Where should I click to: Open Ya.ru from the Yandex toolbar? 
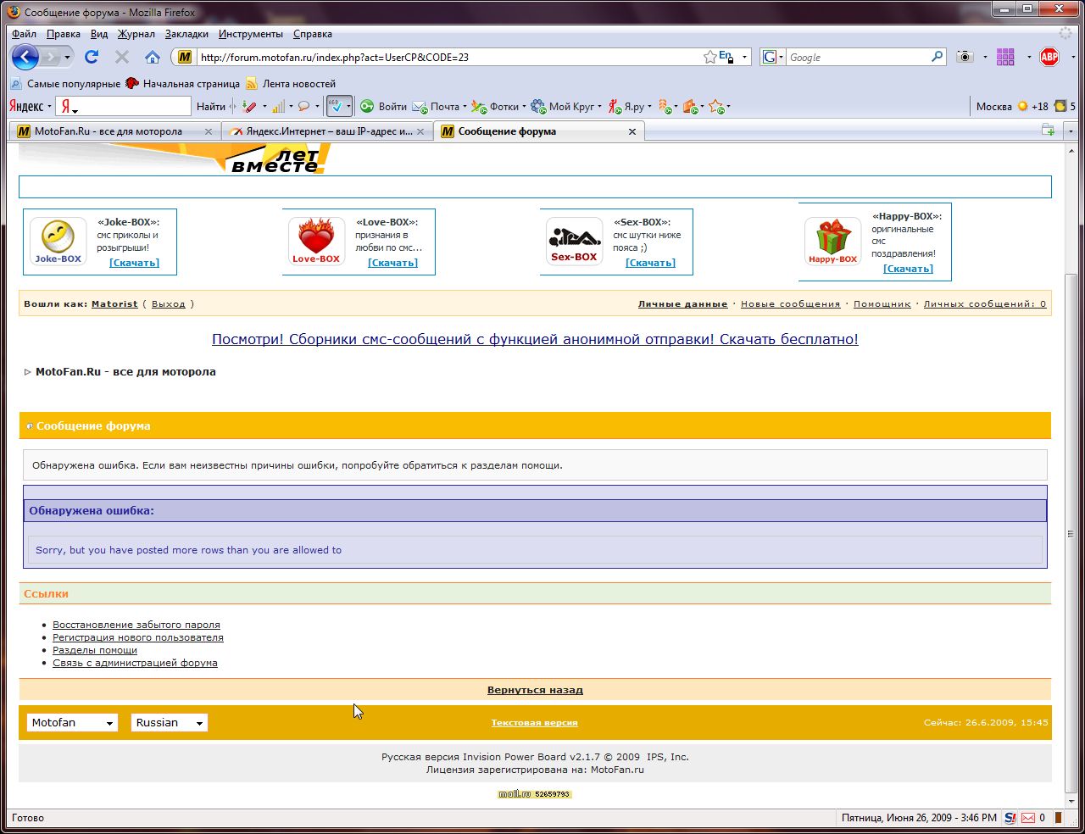pyautogui.click(x=626, y=107)
